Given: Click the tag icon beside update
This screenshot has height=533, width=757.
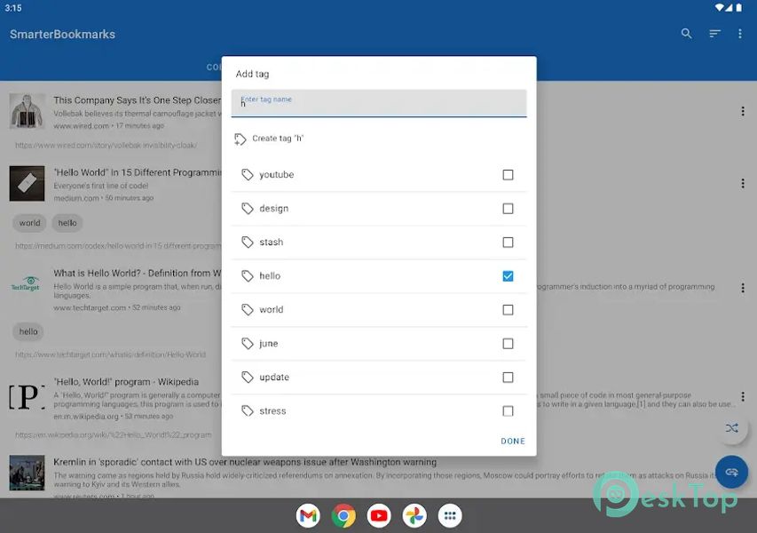Looking at the screenshot, I should click(x=248, y=377).
